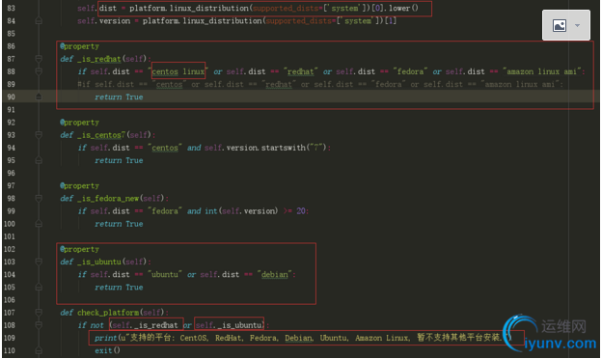Click the _is_ubuntu function name in its definition

click(x=99, y=262)
